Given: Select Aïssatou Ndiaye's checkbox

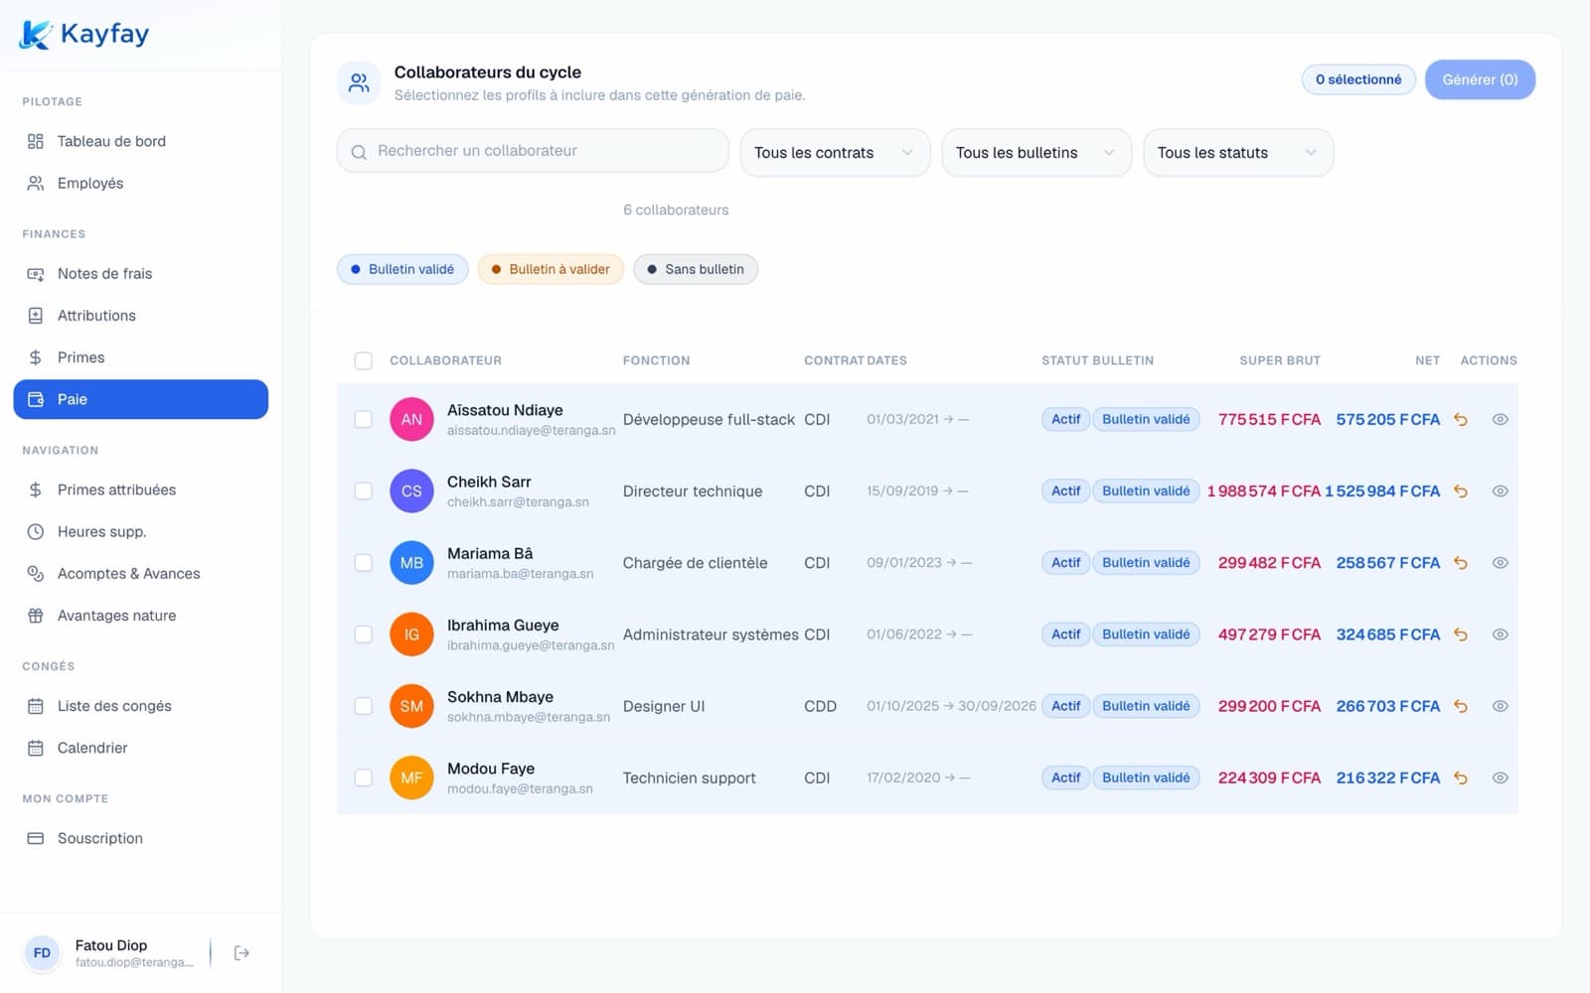Looking at the screenshot, I should 364,419.
